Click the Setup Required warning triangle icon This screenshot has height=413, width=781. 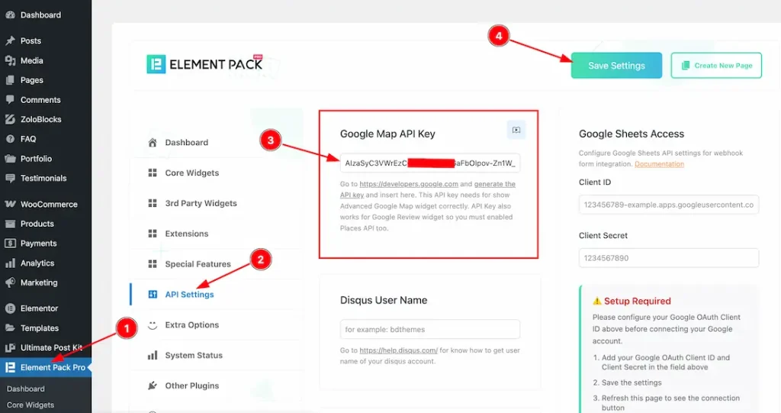[596, 301]
